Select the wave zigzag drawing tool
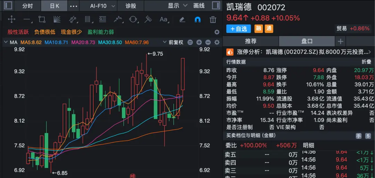This screenshot has height=178, width=375. tap(118, 19)
